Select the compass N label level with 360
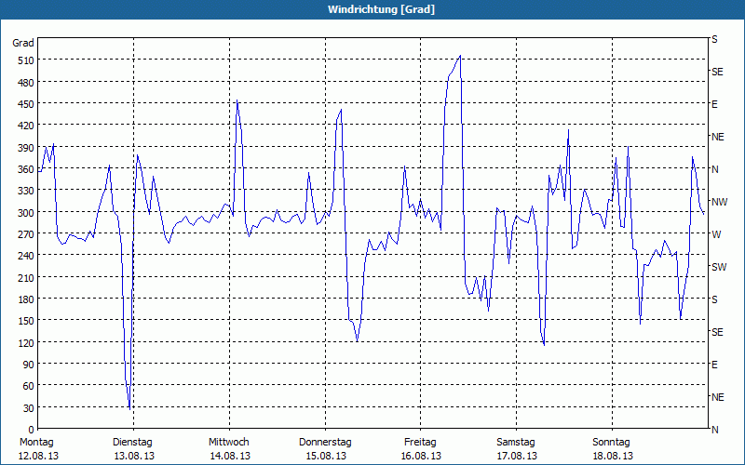Screen dimensions: 745x465 tap(714, 169)
